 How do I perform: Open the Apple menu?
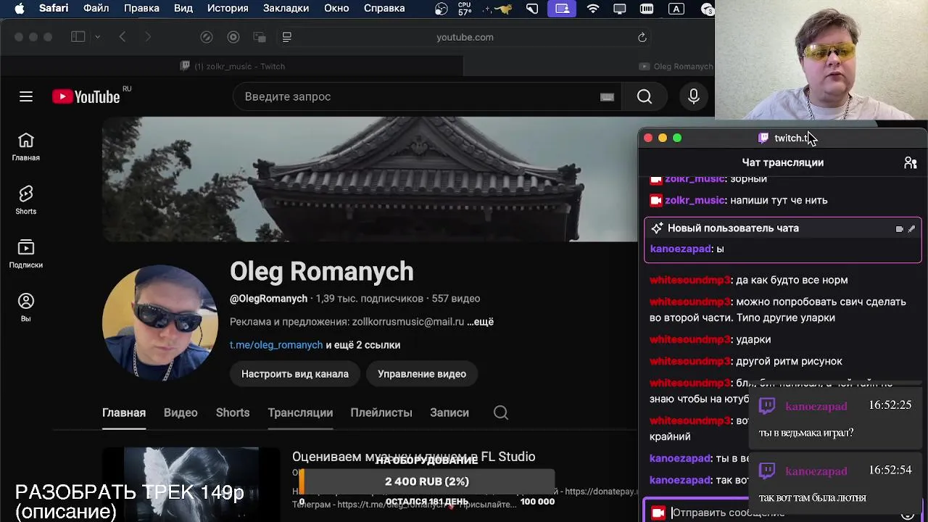(x=20, y=8)
